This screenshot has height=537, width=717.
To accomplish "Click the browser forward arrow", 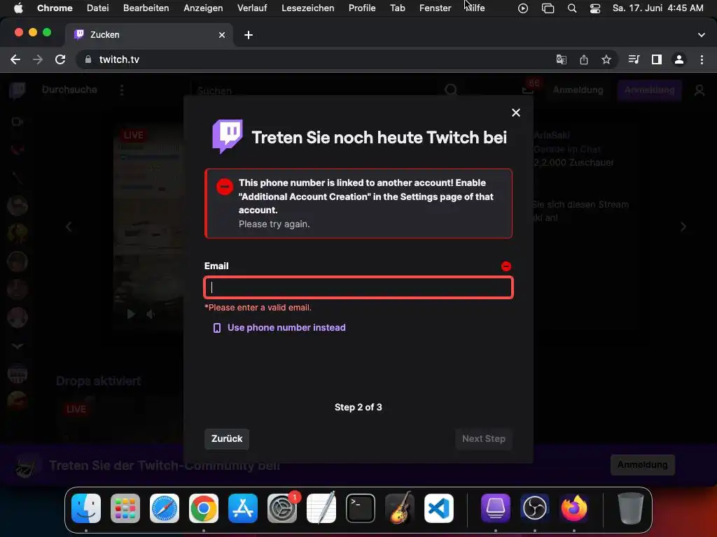I will 38,59.
